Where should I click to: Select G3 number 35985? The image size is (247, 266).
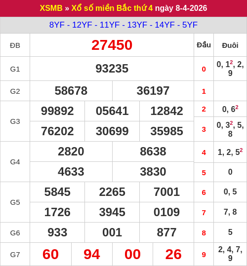pos(166,131)
